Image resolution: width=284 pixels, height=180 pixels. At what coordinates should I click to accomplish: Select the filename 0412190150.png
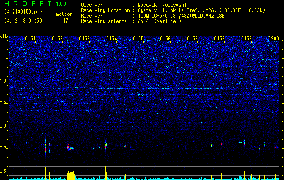23,12
